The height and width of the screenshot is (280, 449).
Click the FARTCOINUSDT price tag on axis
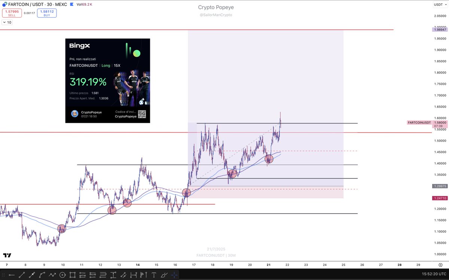click(419, 122)
